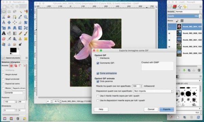Select the Text tool
The image size is (204, 122).
point(4,33)
